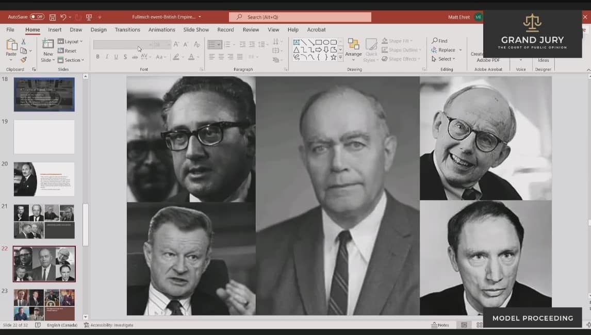Viewport: 591px width, 335px height.
Task: Expand the Select dropdown in Editing
Action: coord(444,59)
